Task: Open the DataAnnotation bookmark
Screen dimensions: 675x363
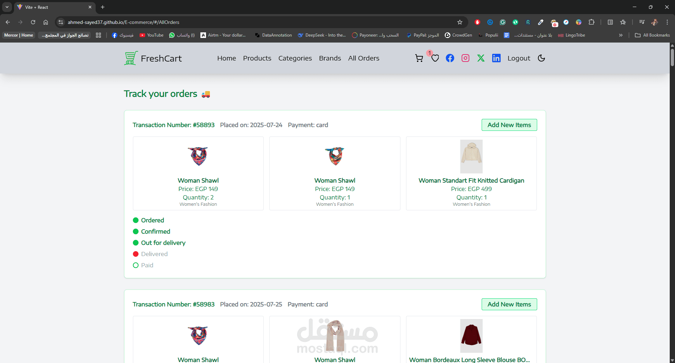Action: coord(274,35)
